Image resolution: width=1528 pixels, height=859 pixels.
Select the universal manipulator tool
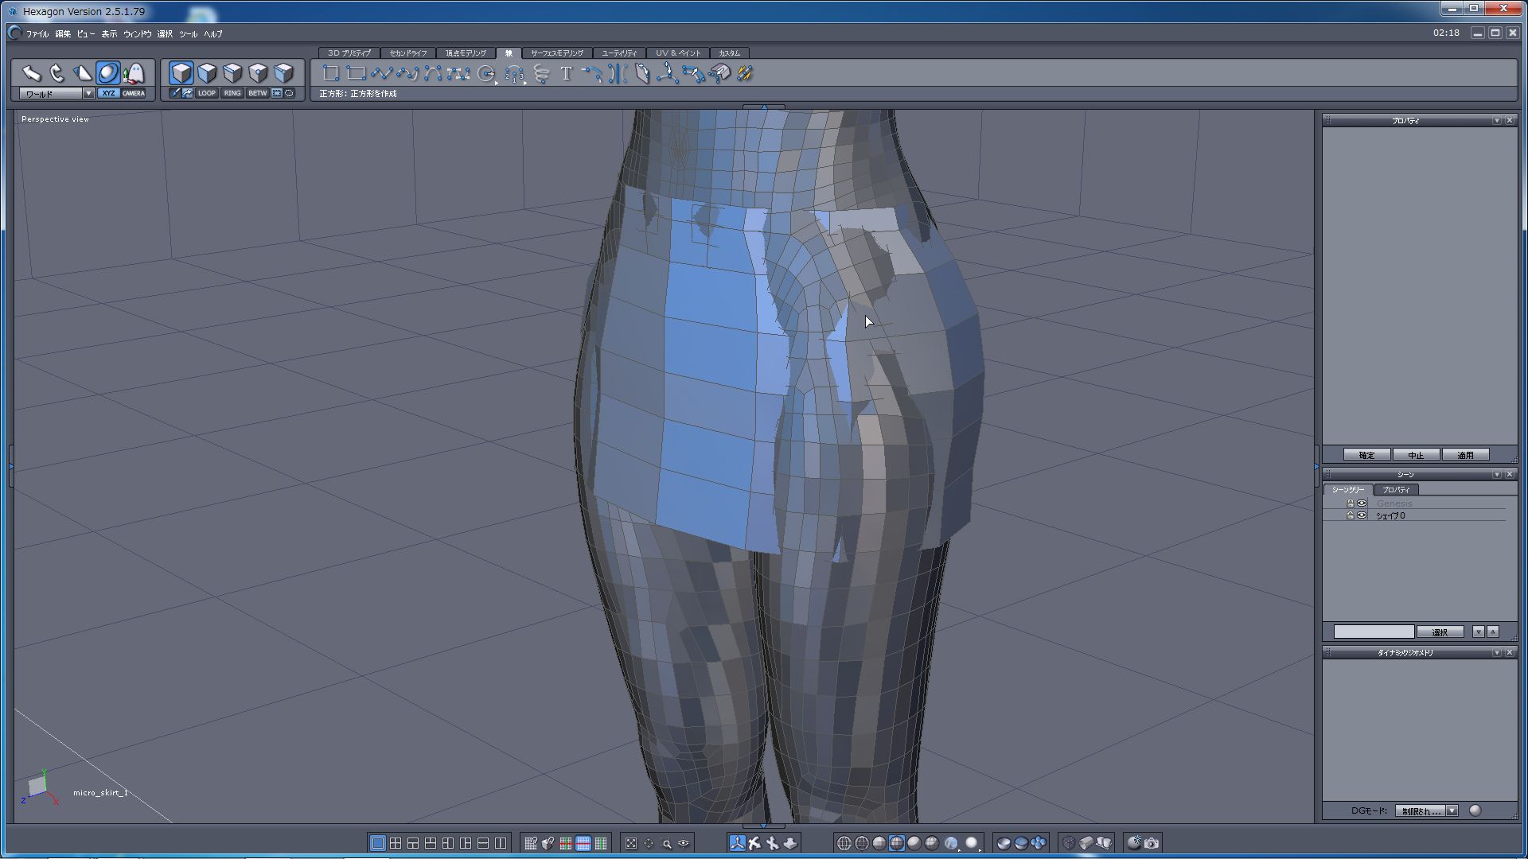pos(108,74)
